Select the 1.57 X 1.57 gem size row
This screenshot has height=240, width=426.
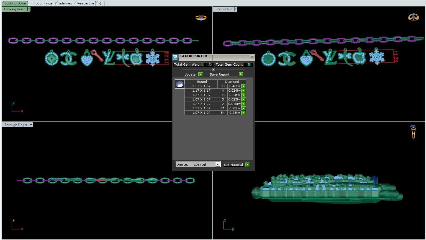[x=201, y=86]
